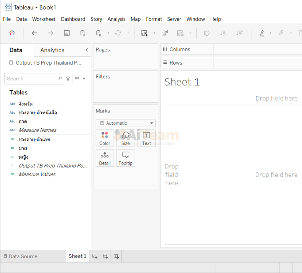
Task: Open the Map menu
Action: [x=136, y=19]
